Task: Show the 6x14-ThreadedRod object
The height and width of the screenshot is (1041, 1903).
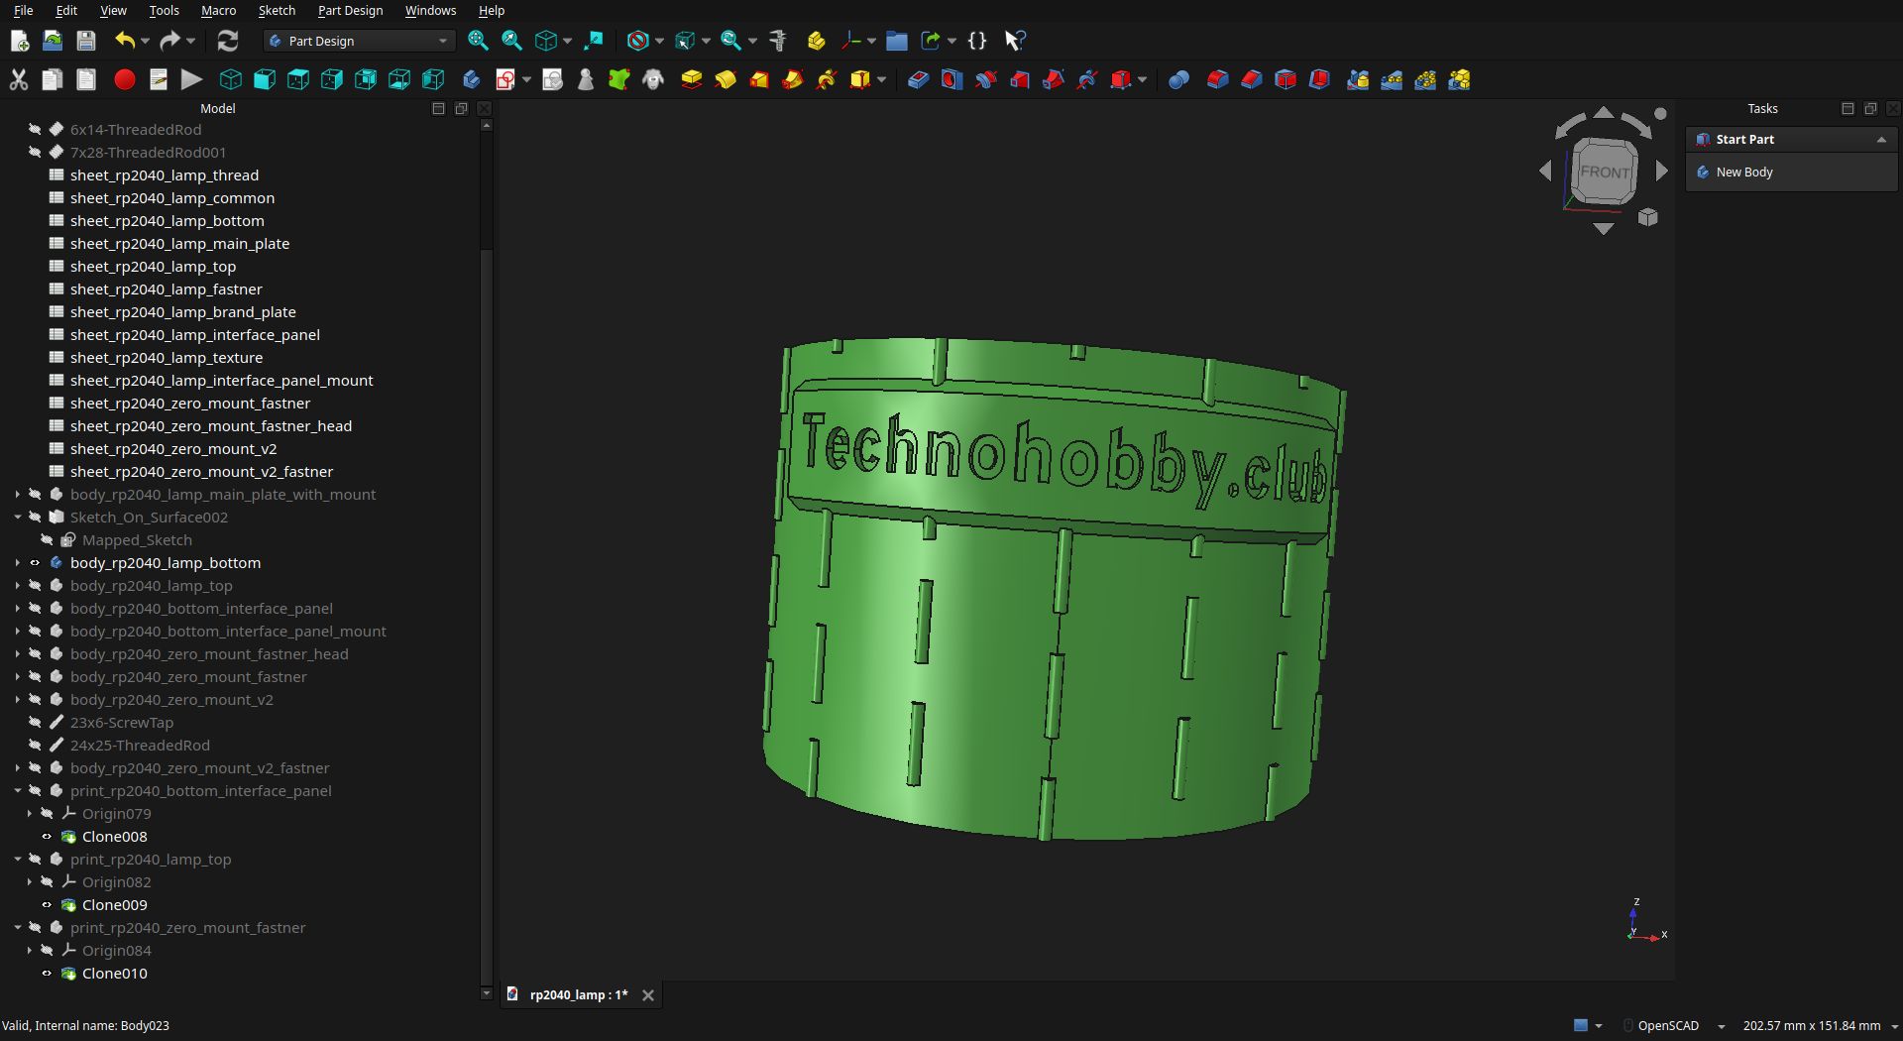Action: pos(35,130)
